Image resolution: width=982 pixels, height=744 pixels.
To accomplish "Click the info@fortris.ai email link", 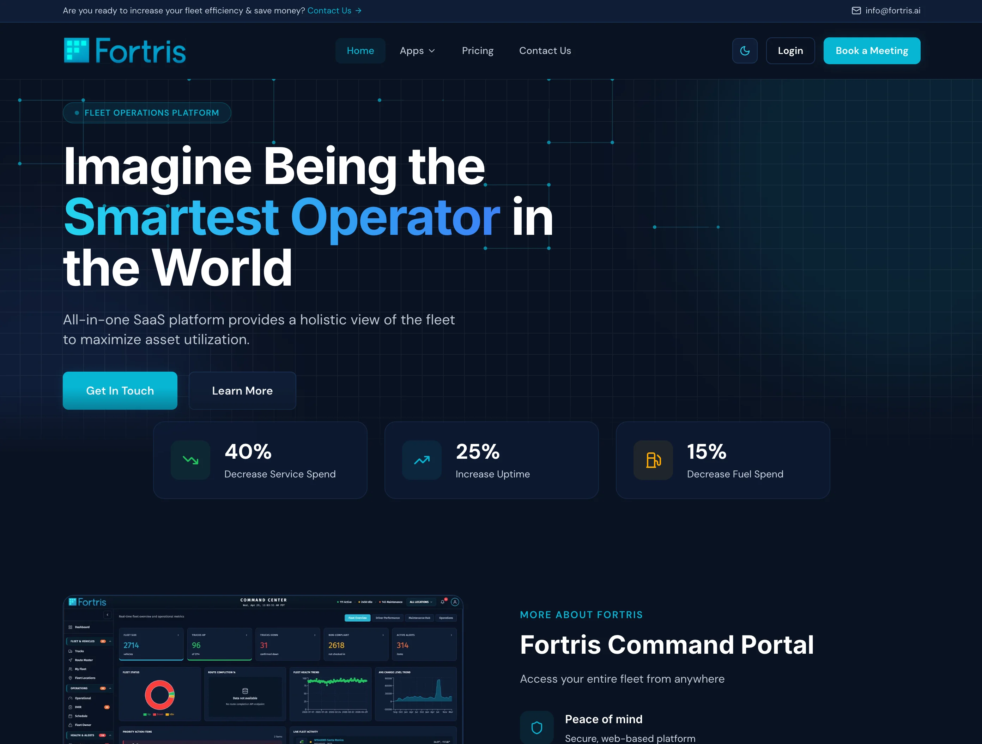I will 892,11.
